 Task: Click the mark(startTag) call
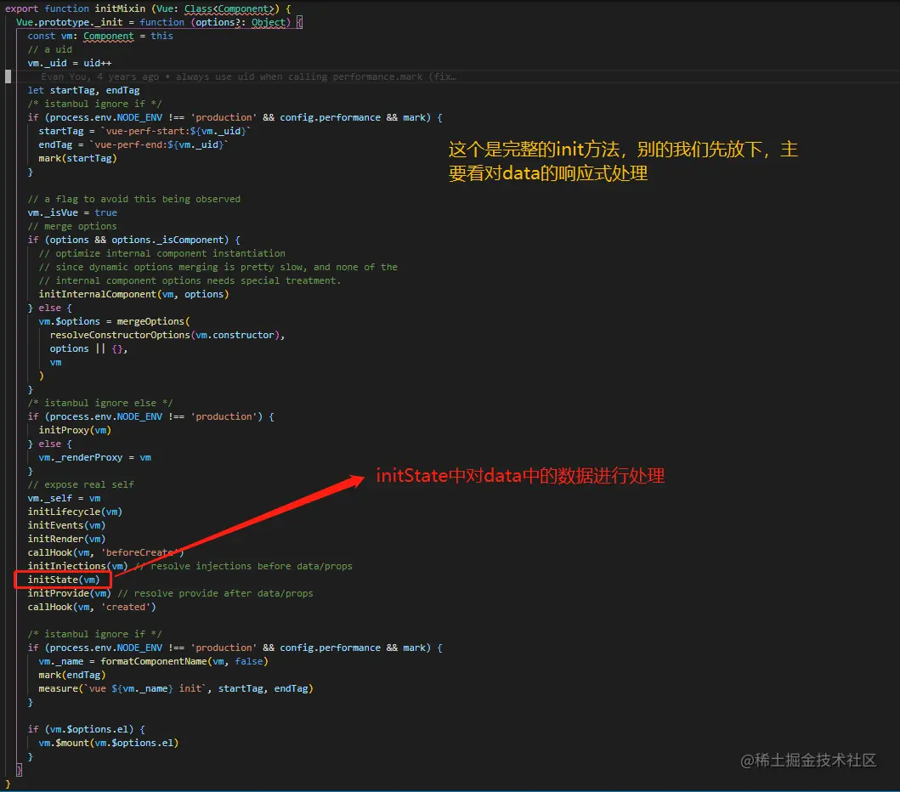pyautogui.click(x=77, y=158)
